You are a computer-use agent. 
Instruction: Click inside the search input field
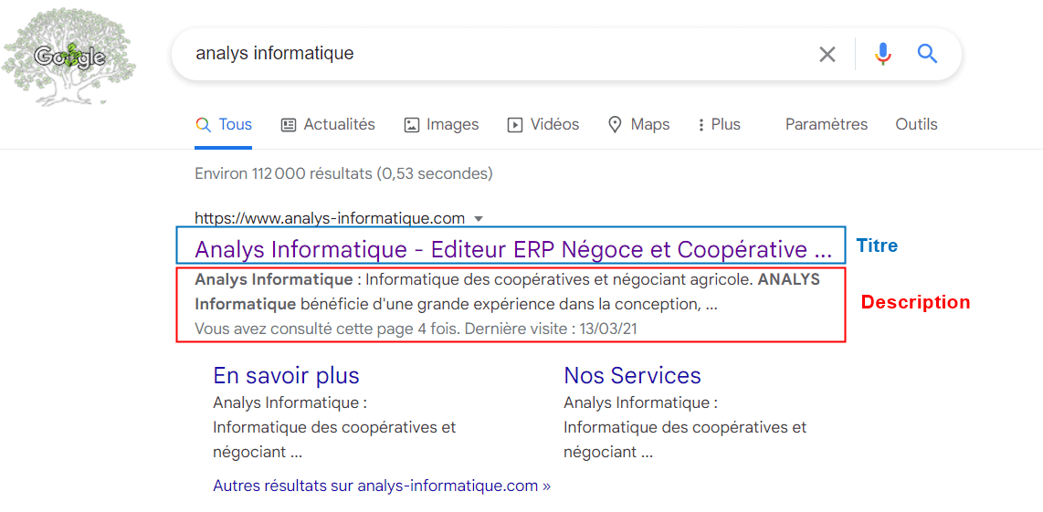tap(493, 54)
